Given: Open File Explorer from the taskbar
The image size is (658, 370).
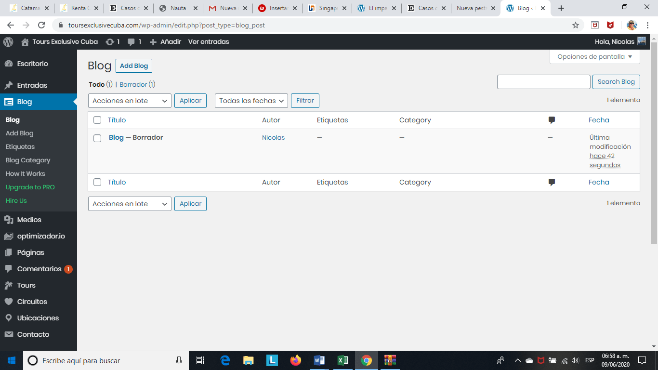Looking at the screenshot, I should coord(248,360).
